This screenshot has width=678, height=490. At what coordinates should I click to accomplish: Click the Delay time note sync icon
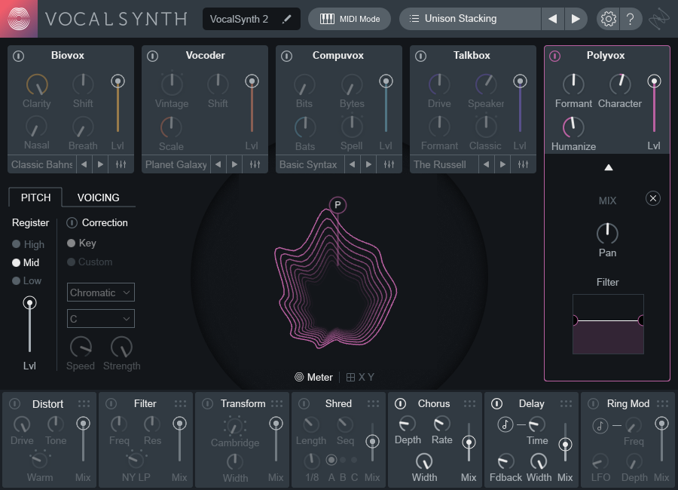(505, 424)
